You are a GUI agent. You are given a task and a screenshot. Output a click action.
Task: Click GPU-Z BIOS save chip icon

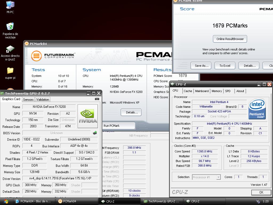pyautogui.click(x=95, y=133)
